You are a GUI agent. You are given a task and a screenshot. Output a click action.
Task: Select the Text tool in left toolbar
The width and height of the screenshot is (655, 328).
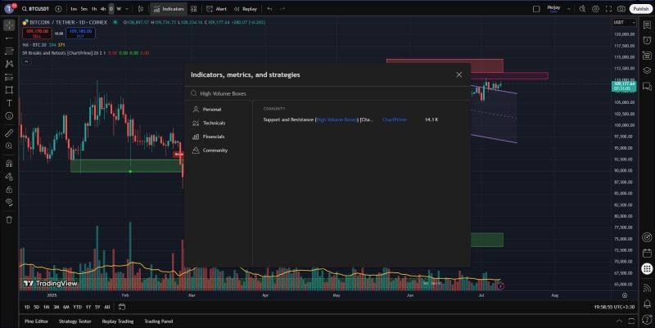[x=9, y=103]
